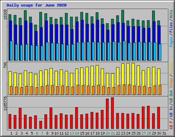Select green weekend day 27 label
175x137 pixels.
(x=144, y=133)
